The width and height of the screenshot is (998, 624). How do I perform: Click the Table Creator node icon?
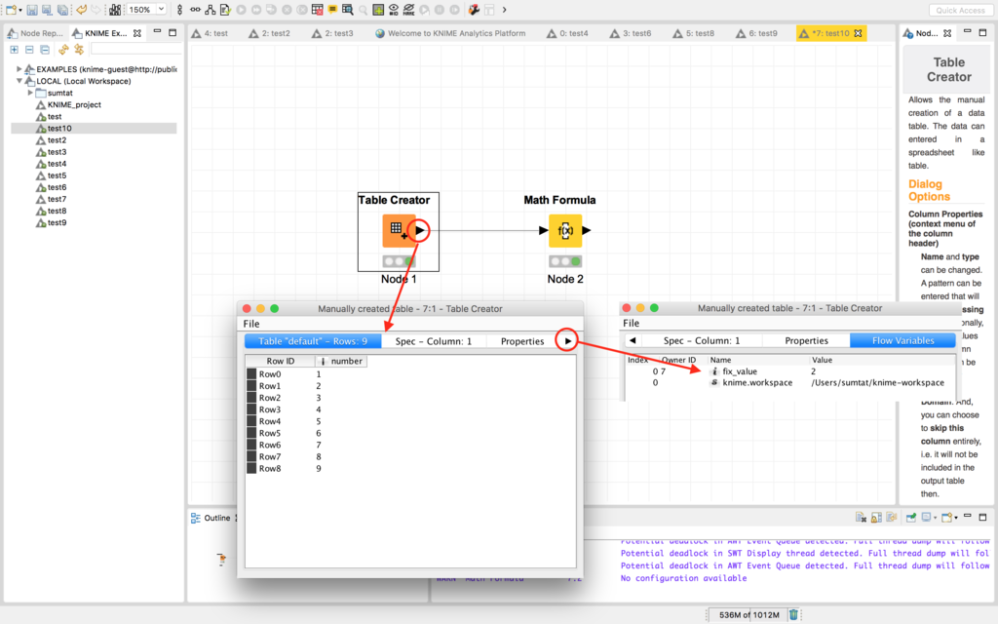(x=399, y=230)
